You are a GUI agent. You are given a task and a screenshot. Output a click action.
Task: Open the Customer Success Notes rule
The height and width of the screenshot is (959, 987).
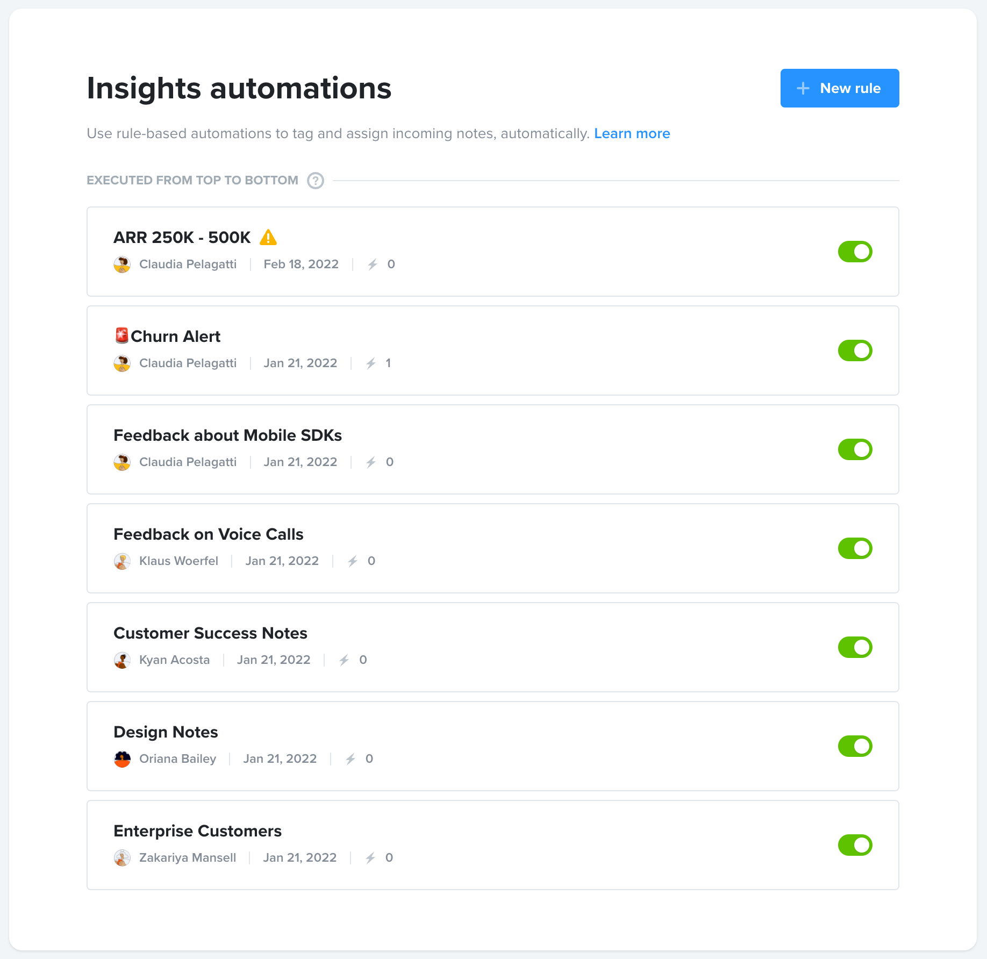click(493, 647)
